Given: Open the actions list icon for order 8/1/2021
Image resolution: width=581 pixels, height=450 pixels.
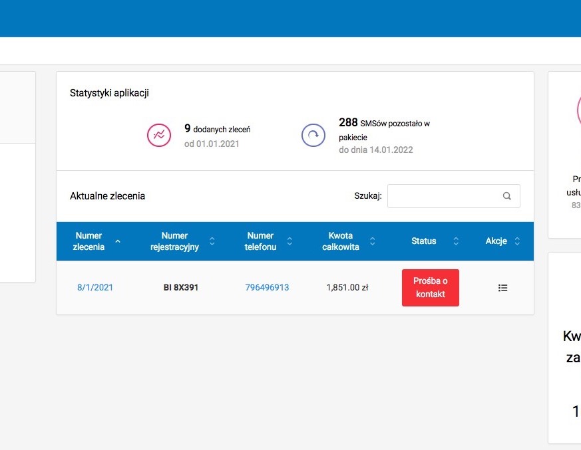Looking at the screenshot, I should 502,288.
